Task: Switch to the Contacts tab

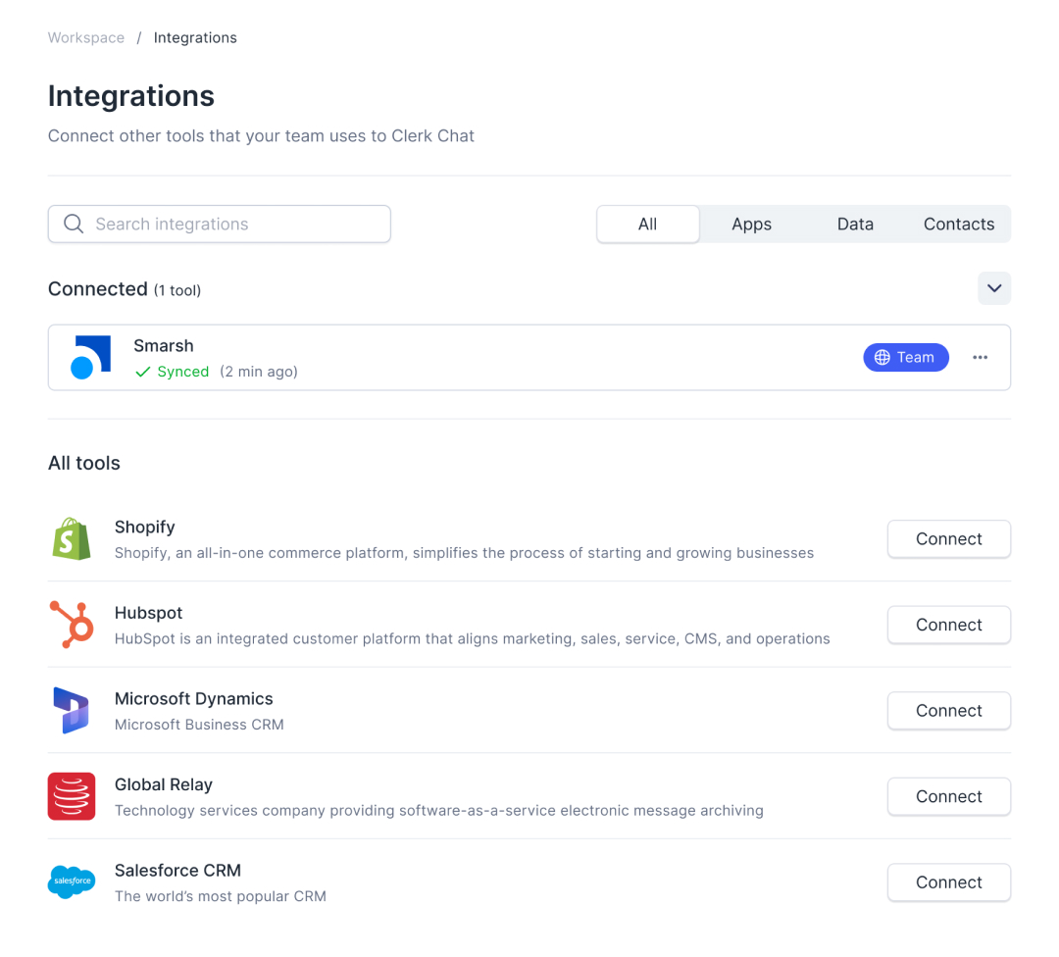Action: click(x=959, y=225)
